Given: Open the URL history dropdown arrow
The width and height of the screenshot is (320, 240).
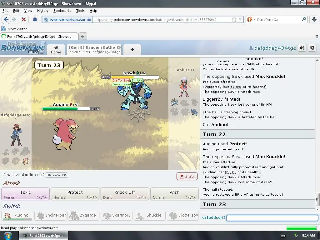Looking at the screenshot, I should point(240,20).
